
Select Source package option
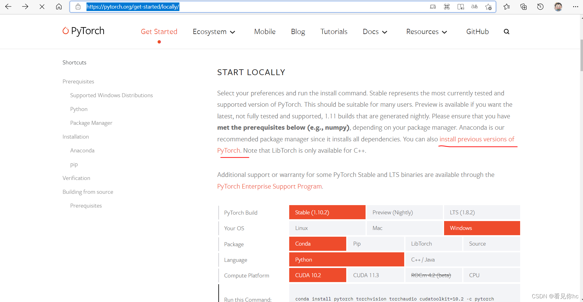click(x=492, y=244)
